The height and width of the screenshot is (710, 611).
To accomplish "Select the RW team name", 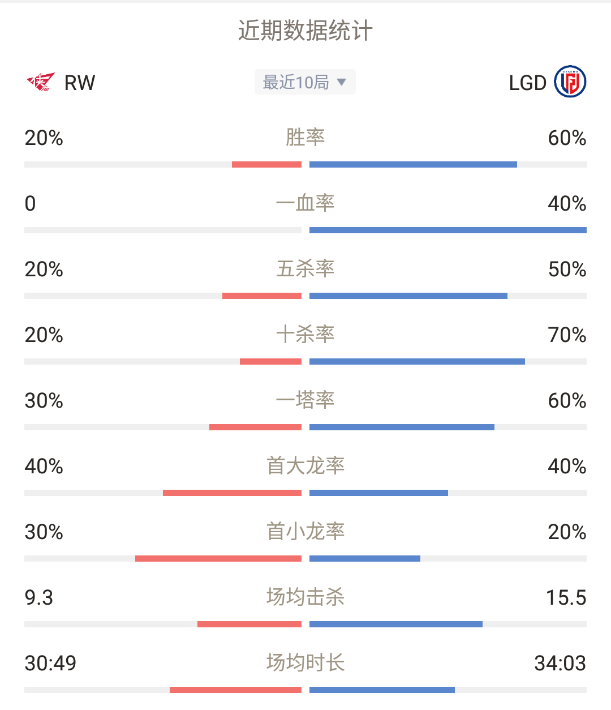I will pos(80,83).
